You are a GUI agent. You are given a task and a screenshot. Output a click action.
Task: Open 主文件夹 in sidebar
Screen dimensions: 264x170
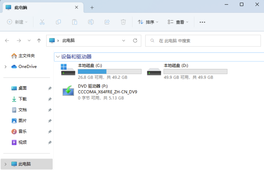tap(27, 56)
